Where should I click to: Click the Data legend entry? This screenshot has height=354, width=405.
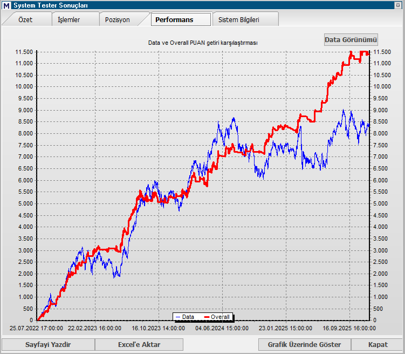click(x=184, y=317)
